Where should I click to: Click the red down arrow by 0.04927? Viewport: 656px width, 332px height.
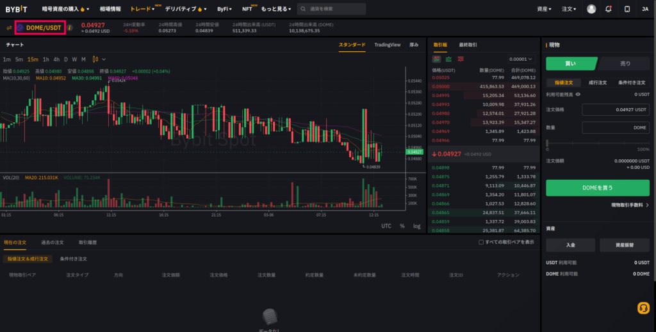(x=434, y=154)
